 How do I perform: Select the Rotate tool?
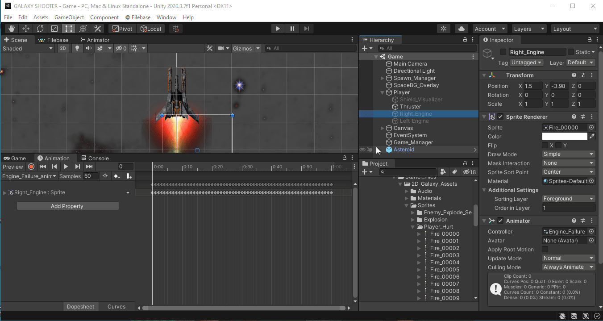40,29
